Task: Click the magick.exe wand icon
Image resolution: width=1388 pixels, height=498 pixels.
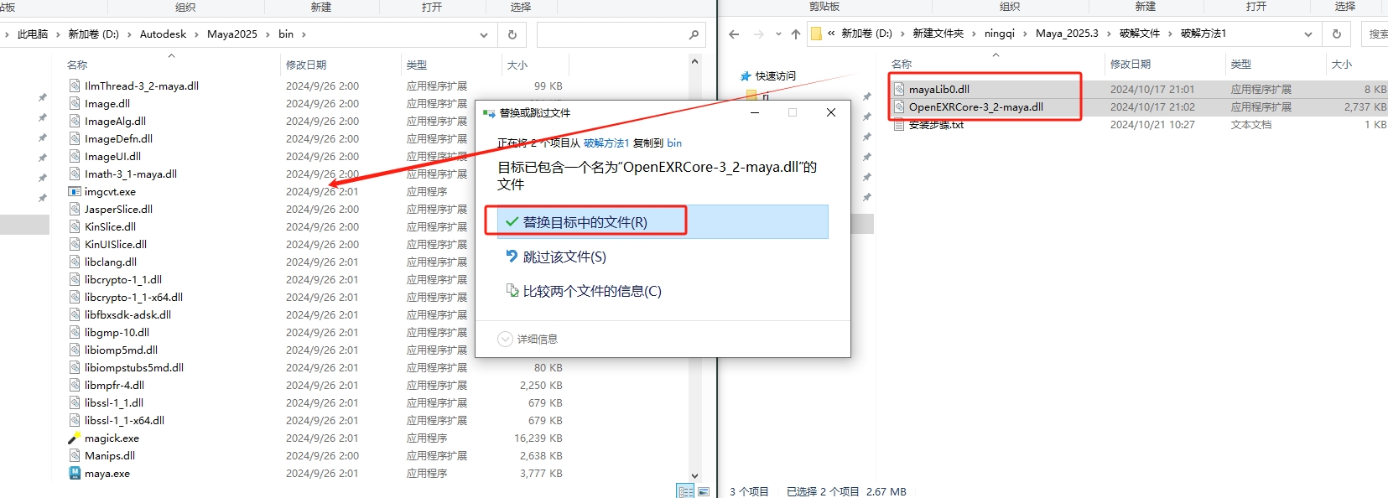Action: click(75, 438)
